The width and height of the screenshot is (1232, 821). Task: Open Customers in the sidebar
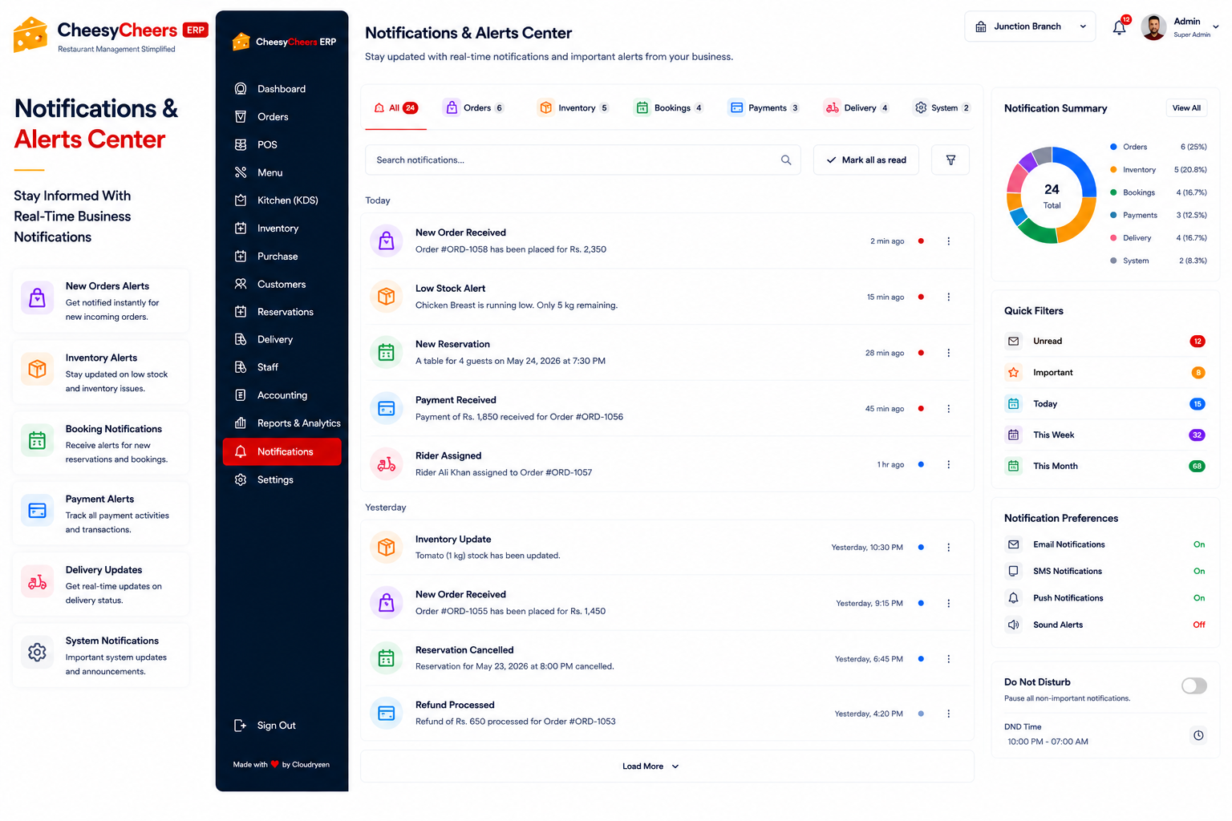click(282, 284)
